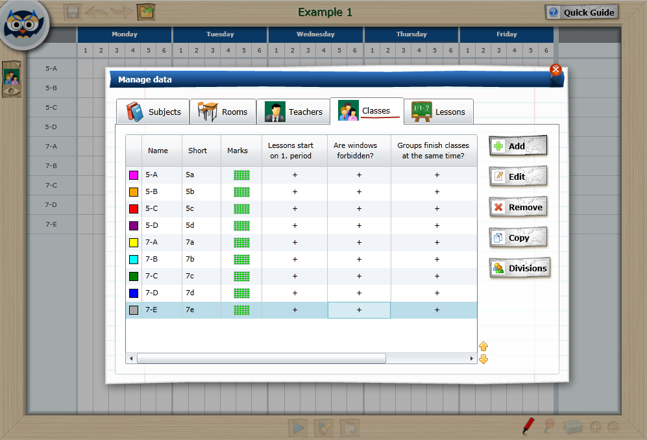Select the Classes tab
Image resolution: width=647 pixels, height=440 pixels.
pyautogui.click(x=367, y=110)
